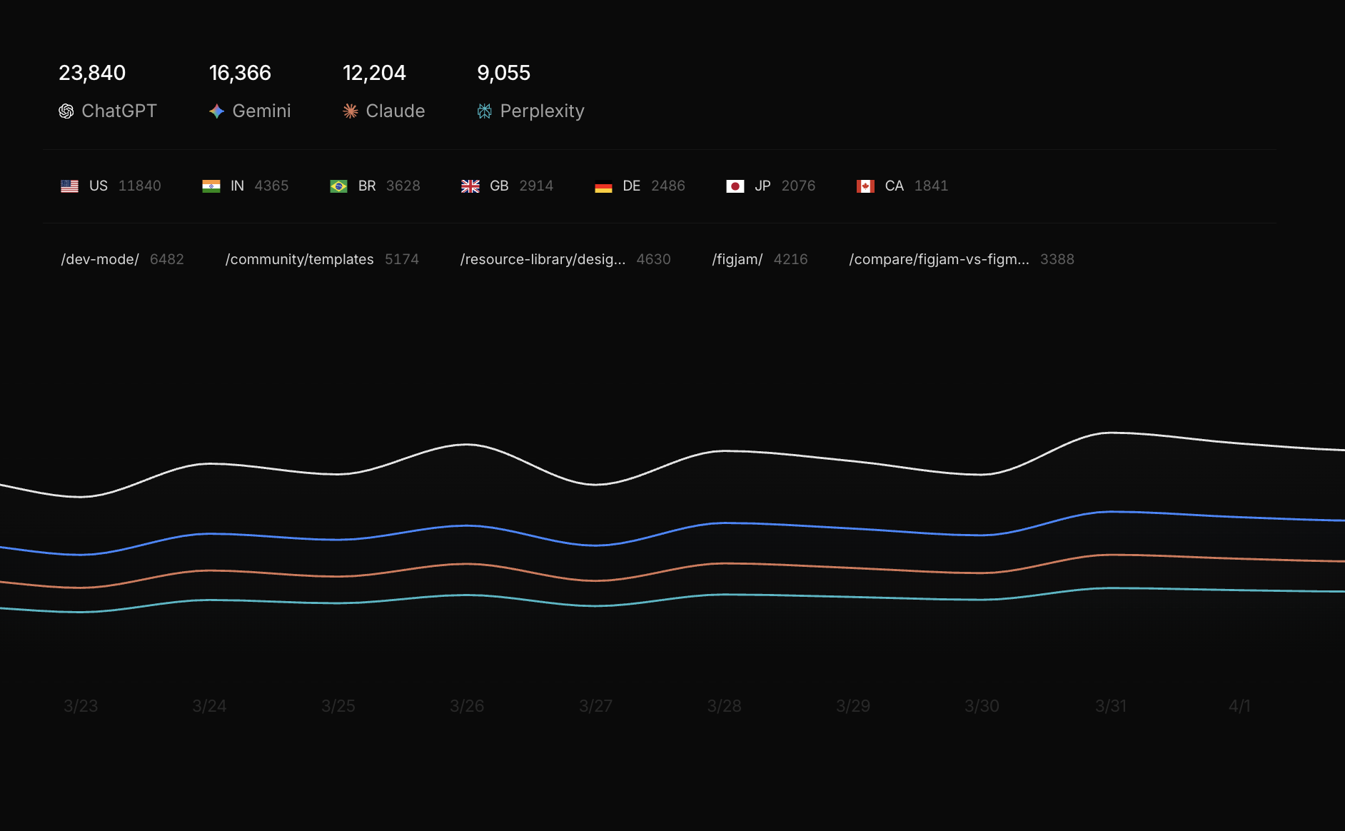Click the India flag icon
1345x831 pixels.
211,186
